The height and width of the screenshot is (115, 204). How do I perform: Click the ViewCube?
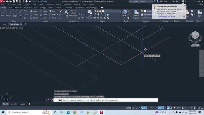pyautogui.click(x=195, y=35)
